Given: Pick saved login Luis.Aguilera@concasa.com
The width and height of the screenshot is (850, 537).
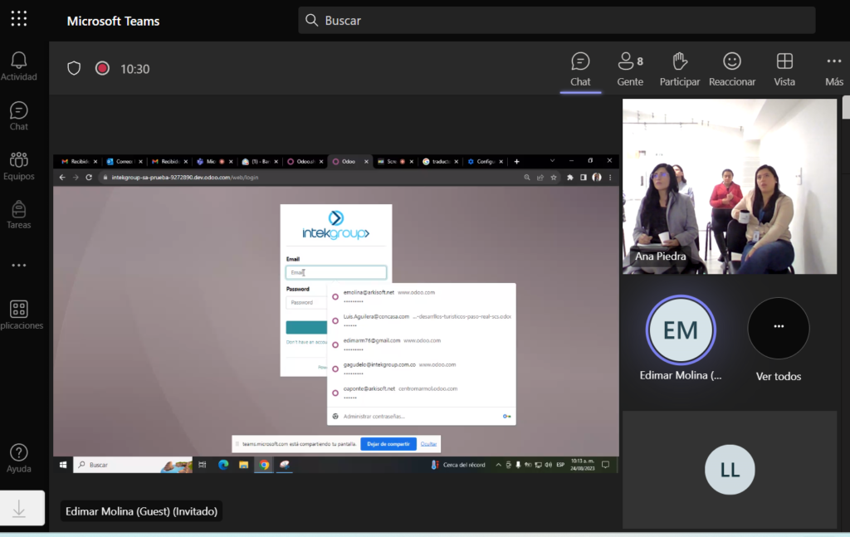Looking at the screenshot, I should [x=421, y=320].
